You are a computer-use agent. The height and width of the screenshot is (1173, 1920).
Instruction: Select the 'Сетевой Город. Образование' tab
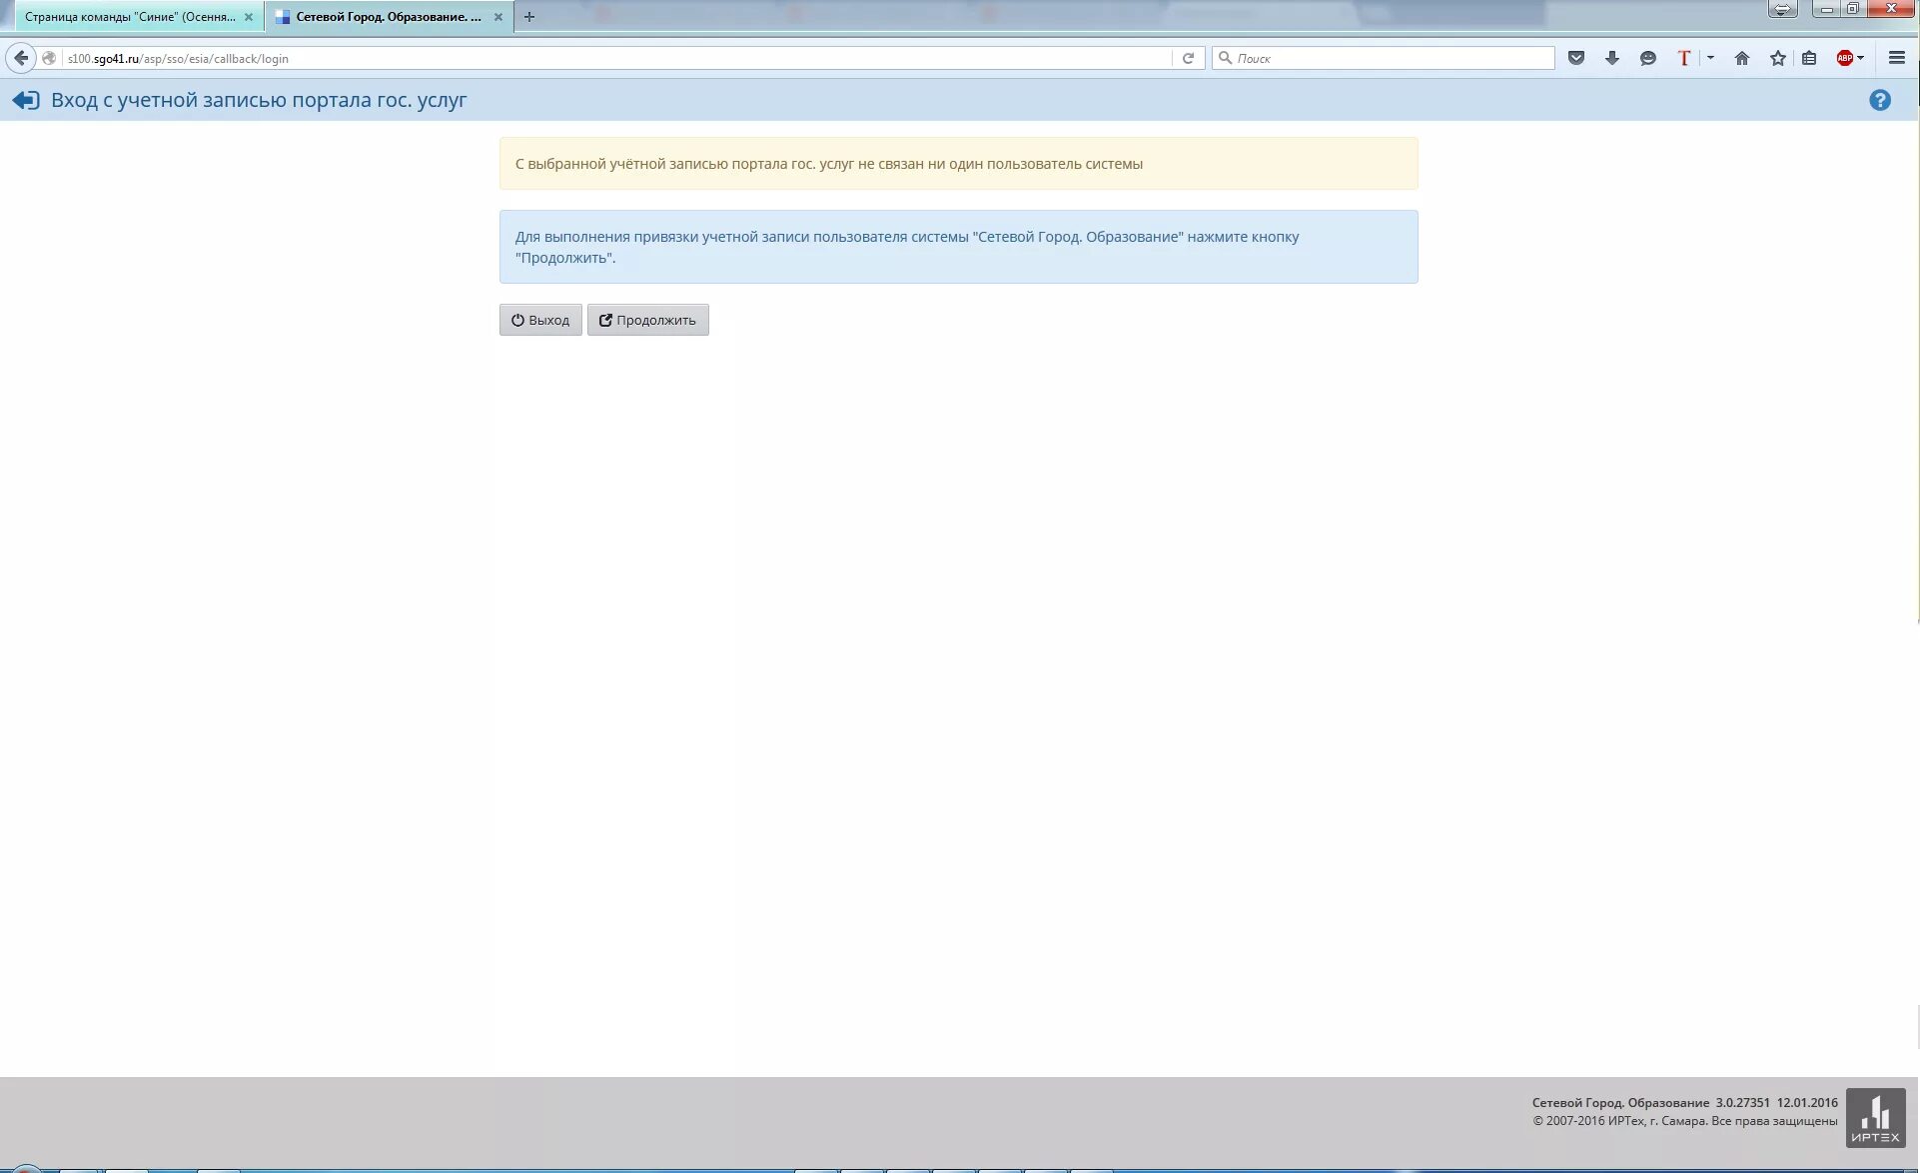(x=388, y=17)
